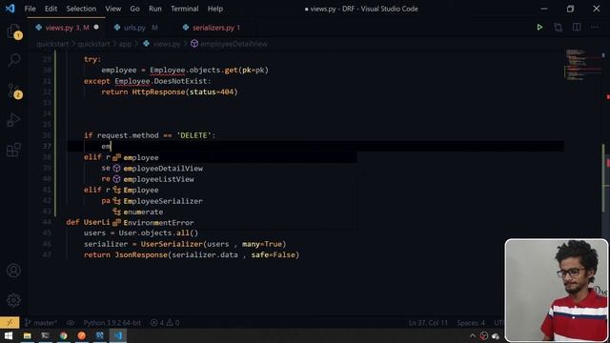Click the minimap code overview
This screenshot has height=343, width=610.
point(581,65)
